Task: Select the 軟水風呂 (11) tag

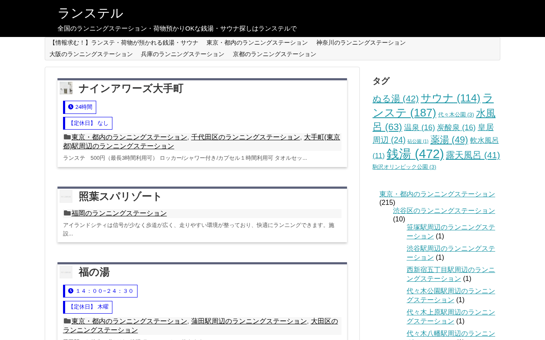Action: tap(436, 148)
